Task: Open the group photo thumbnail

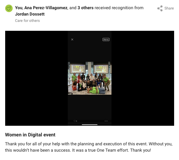Action: [x=90, y=78]
